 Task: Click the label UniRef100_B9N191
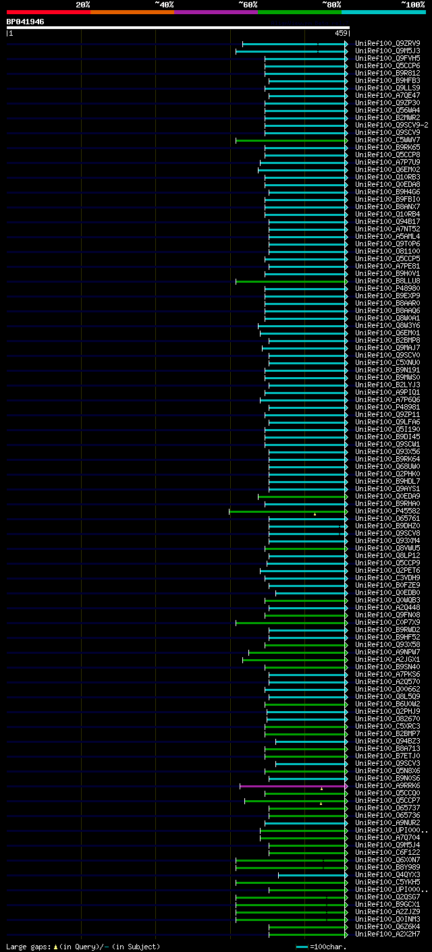[387, 370]
